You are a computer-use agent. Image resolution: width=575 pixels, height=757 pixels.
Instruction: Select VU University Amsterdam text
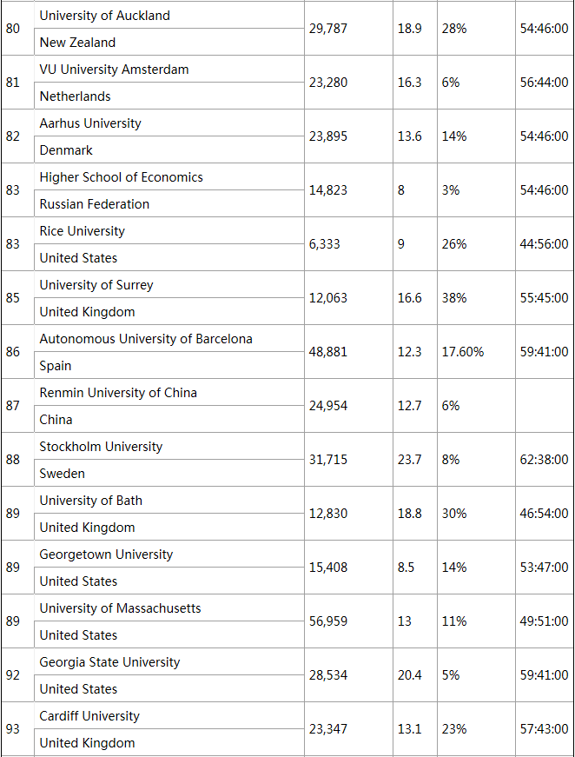(x=114, y=70)
